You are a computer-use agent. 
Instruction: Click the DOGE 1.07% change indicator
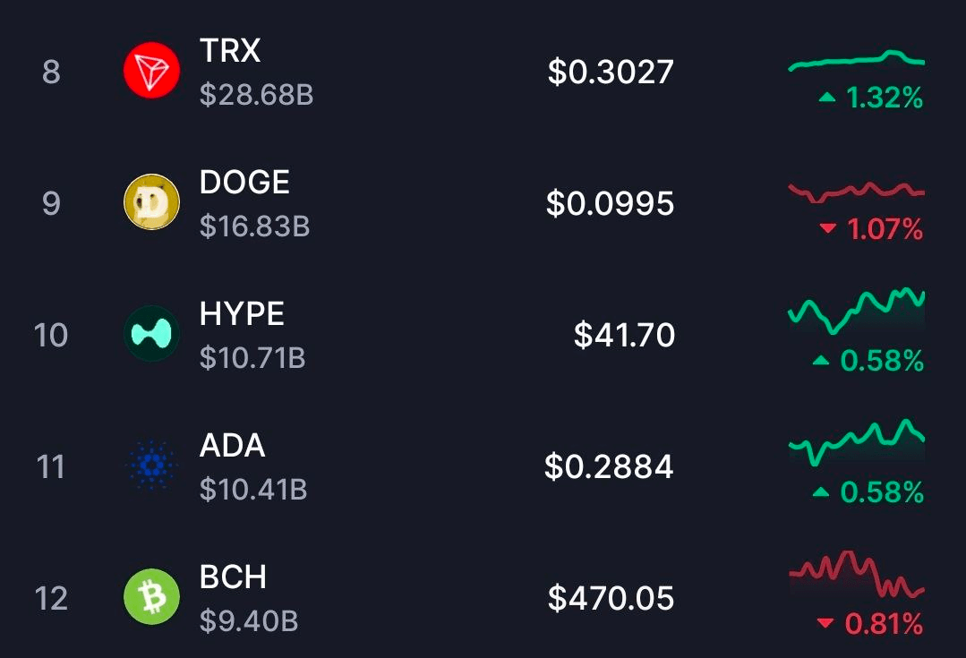(871, 230)
